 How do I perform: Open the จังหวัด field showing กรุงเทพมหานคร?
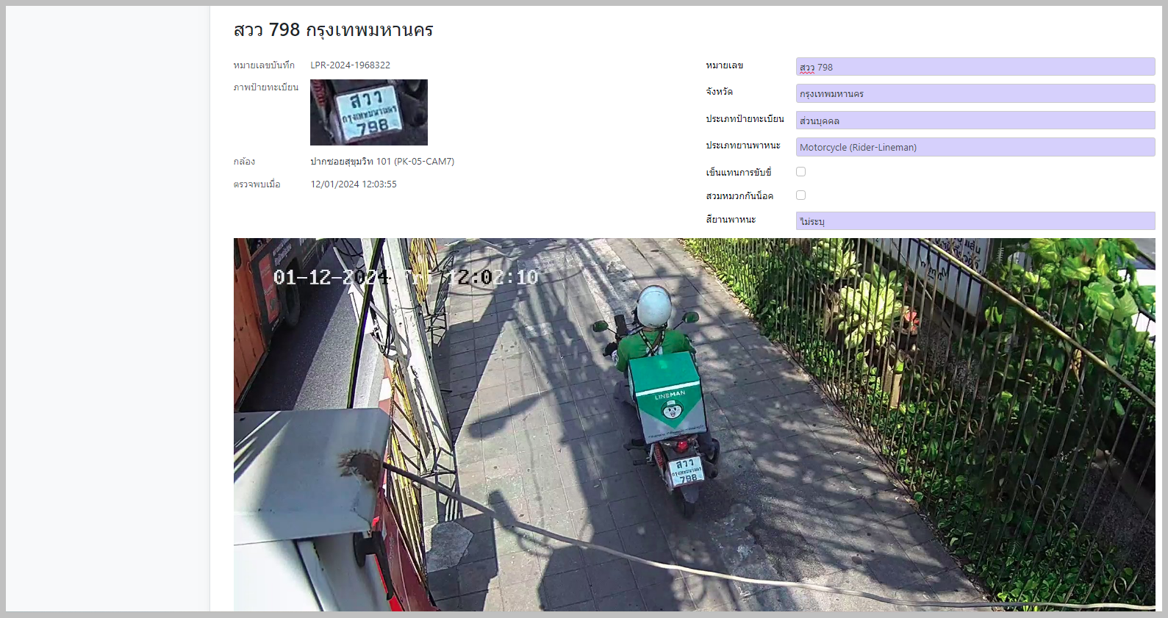coord(975,93)
